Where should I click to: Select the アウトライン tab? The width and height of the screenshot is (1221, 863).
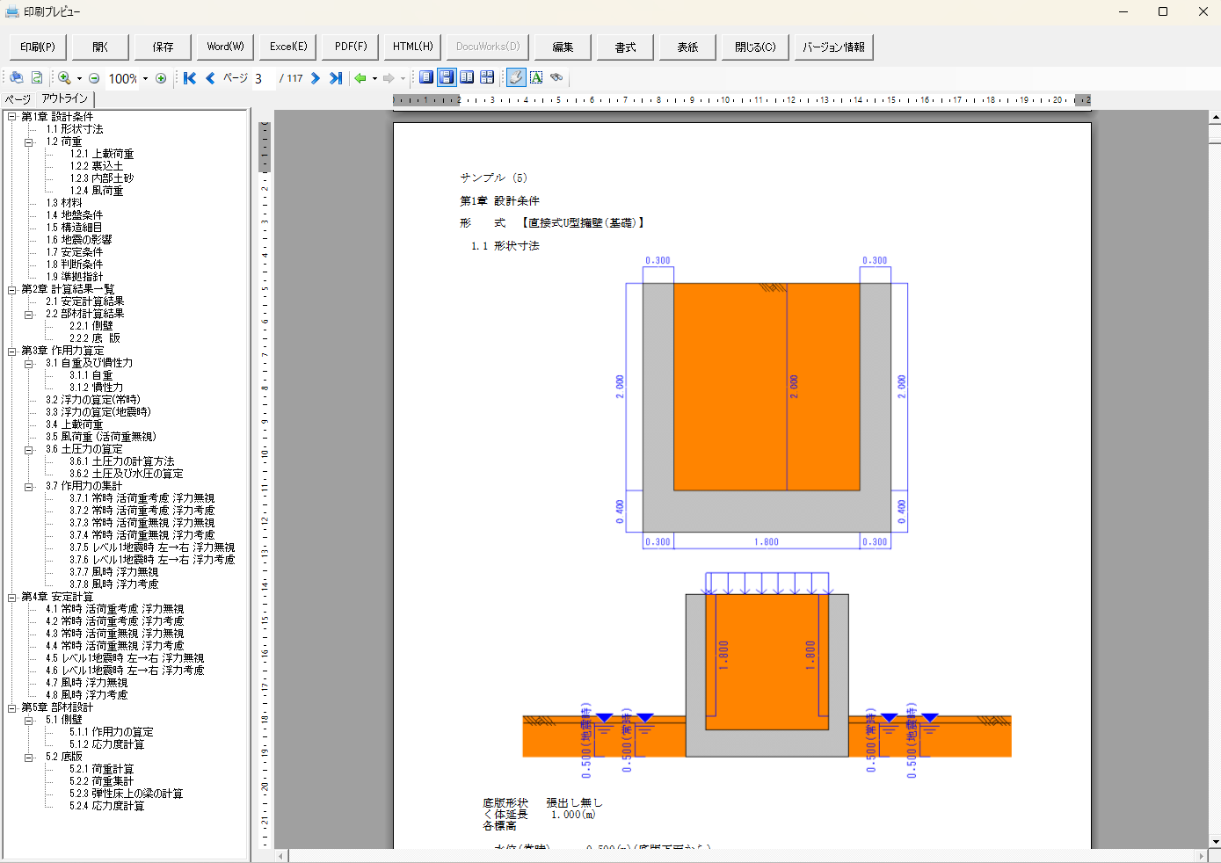(x=64, y=98)
